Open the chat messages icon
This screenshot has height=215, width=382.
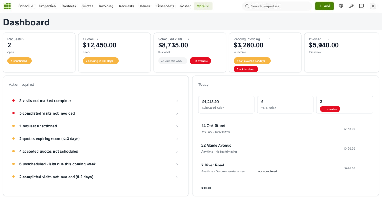click(361, 6)
